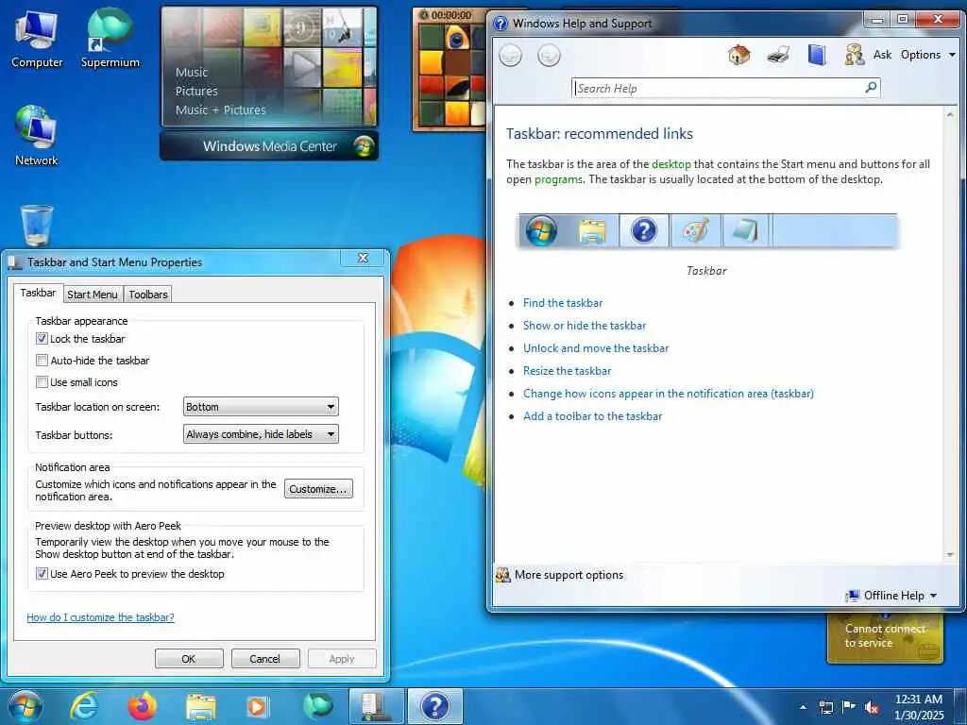Switch to Help and Support taskbar button
This screenshot has height=725, width=967.
click(x=434, y=706)
